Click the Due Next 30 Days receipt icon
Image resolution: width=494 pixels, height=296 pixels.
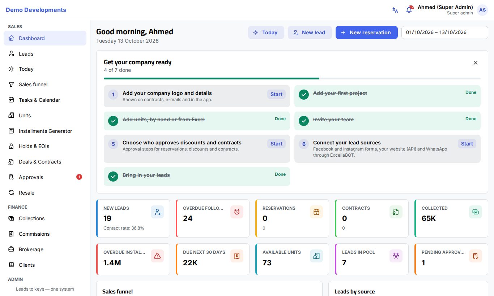(x=237, y=256)
